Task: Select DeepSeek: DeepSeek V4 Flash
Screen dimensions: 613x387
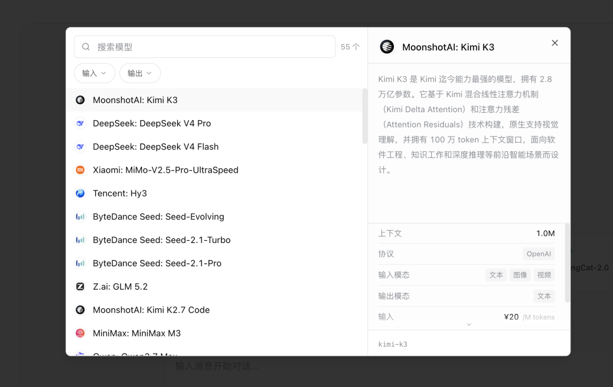Action: click(214, 147)
